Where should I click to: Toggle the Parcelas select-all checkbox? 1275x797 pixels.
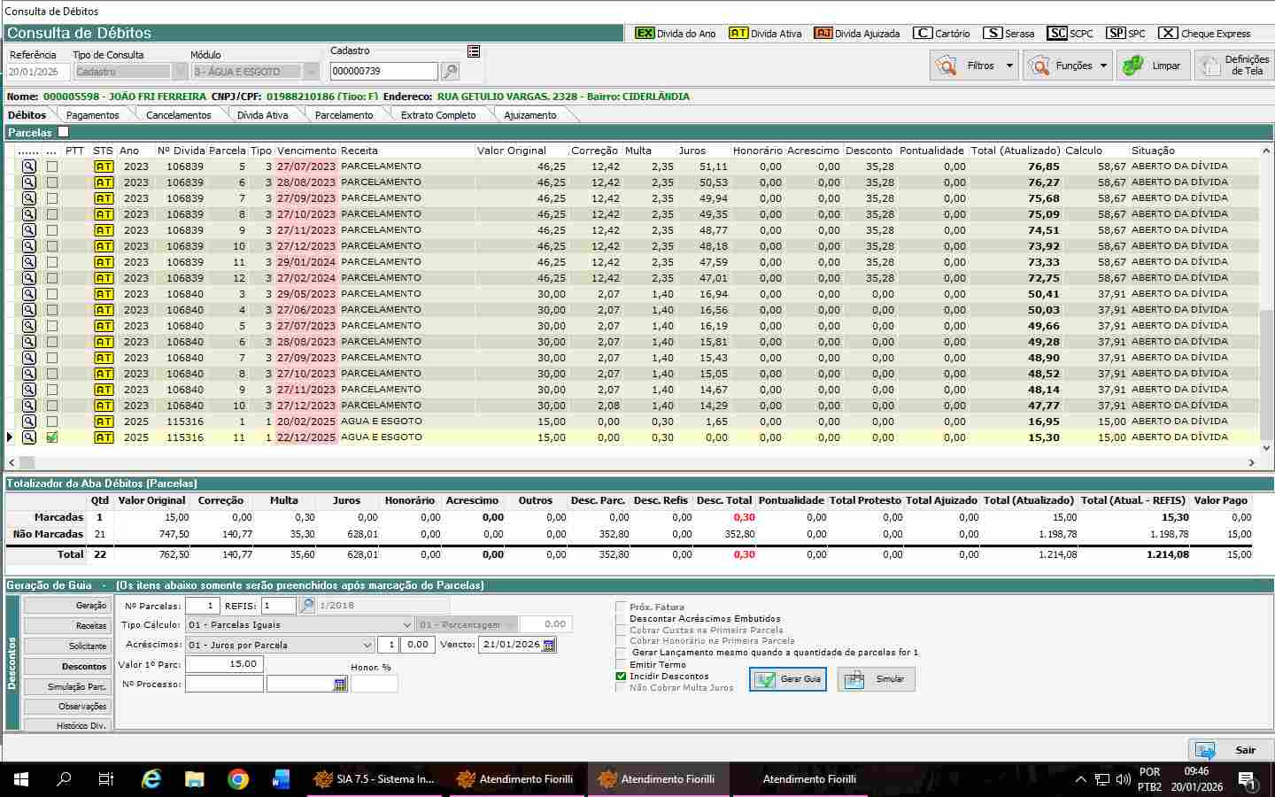coord(63,132)
